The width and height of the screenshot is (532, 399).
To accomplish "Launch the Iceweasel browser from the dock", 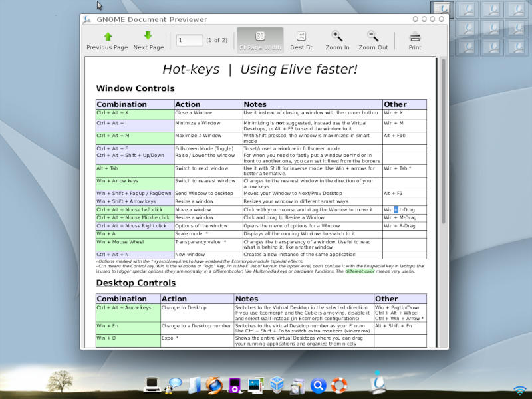I will click(214, 384).
